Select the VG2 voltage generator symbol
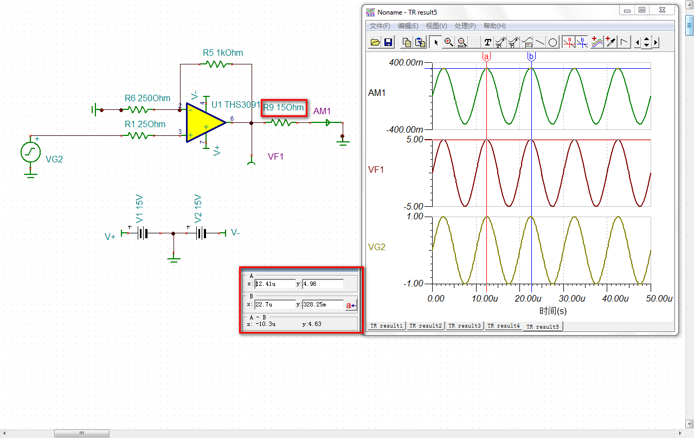 tap(30, 152)
